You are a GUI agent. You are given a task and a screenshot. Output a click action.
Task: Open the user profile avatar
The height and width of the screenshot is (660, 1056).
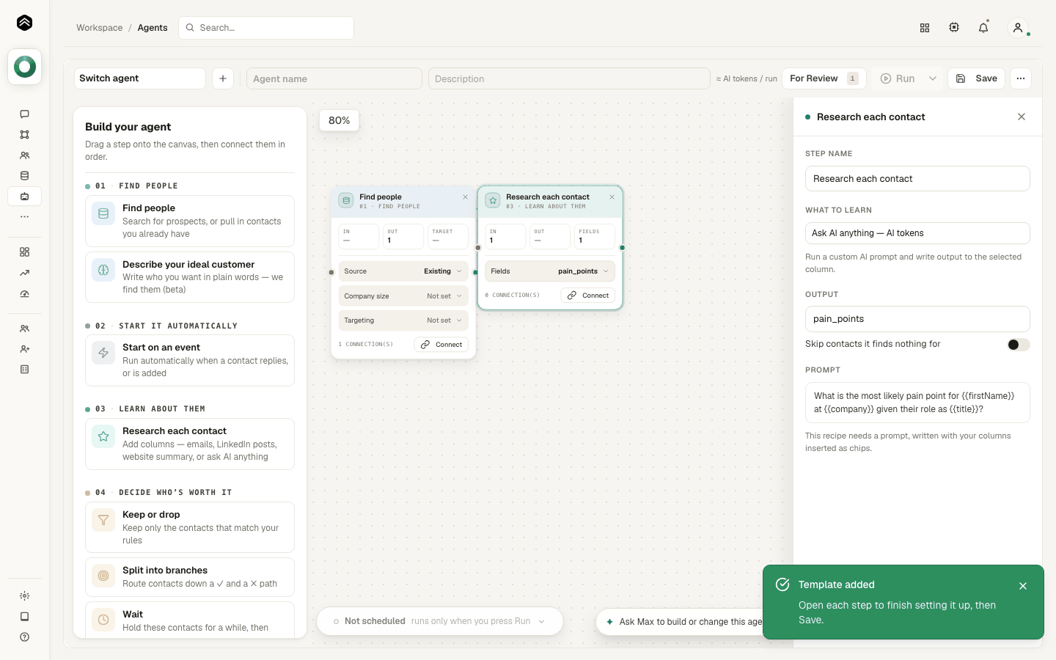pos(1017,28)
